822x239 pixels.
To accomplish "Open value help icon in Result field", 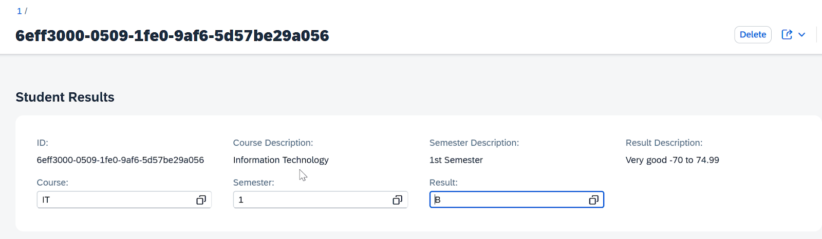I will click(x=593, y=200).
